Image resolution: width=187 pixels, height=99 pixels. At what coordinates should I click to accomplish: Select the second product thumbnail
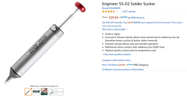click(x=36, y=92)
